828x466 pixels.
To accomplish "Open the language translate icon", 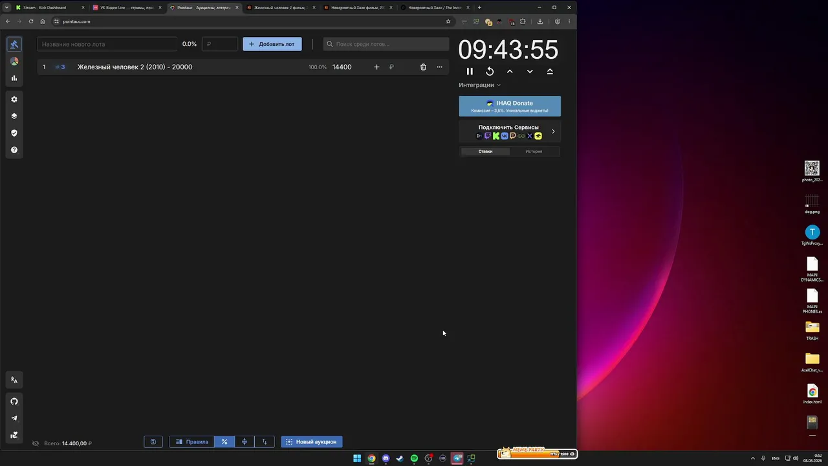I will coord(14,380).
